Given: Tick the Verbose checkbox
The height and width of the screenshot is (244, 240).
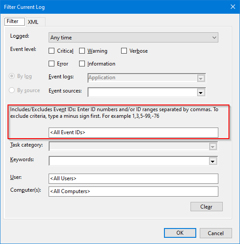Looking at the screenshot, I should pos(124,51).
